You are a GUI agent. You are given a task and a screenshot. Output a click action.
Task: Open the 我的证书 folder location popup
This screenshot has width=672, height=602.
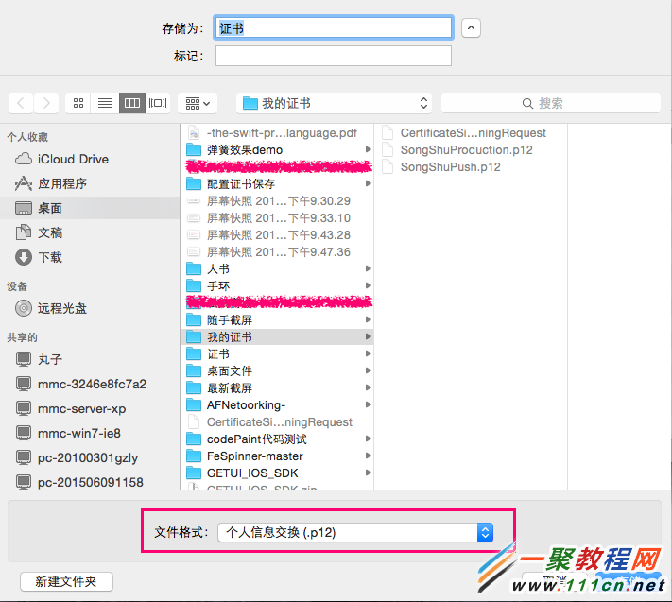(x=335, y=103)
